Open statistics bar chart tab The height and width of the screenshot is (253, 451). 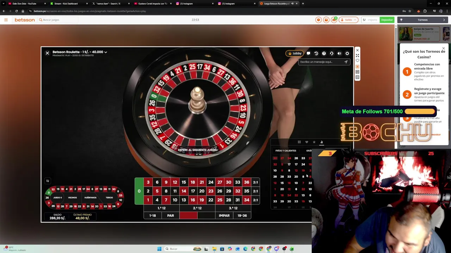pos(321,142)
